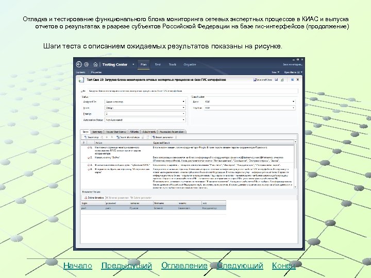The height and width of the screenshot is (278, 371).
Task: Go to the Home icon
Action: 95,64
